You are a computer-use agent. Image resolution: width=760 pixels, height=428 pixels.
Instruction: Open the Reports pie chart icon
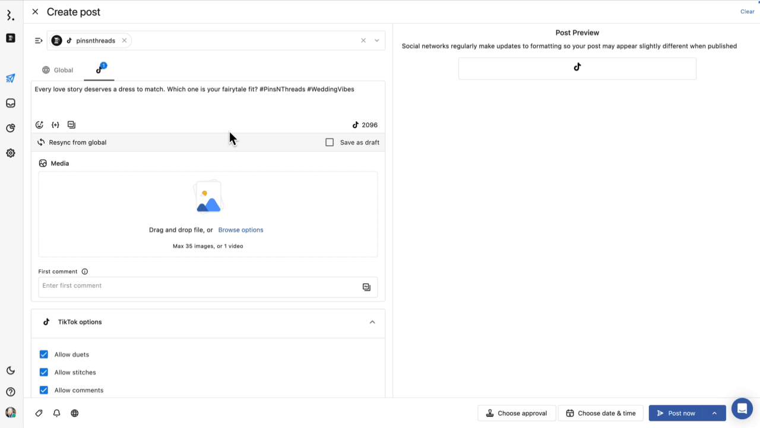click(x=11, y=128)
